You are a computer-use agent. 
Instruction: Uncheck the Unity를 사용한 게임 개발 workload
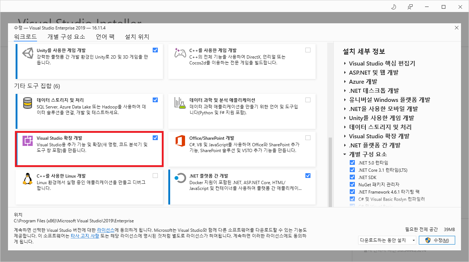(155, 50)
